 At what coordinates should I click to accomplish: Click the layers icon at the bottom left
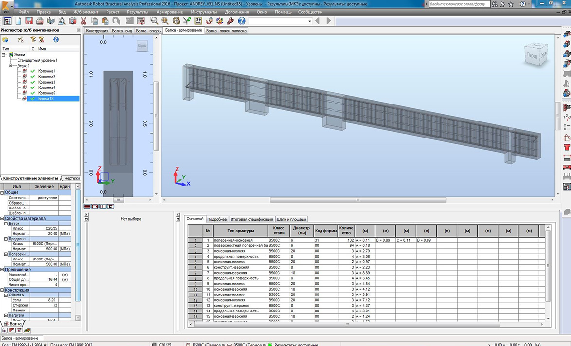click(27, 330)
